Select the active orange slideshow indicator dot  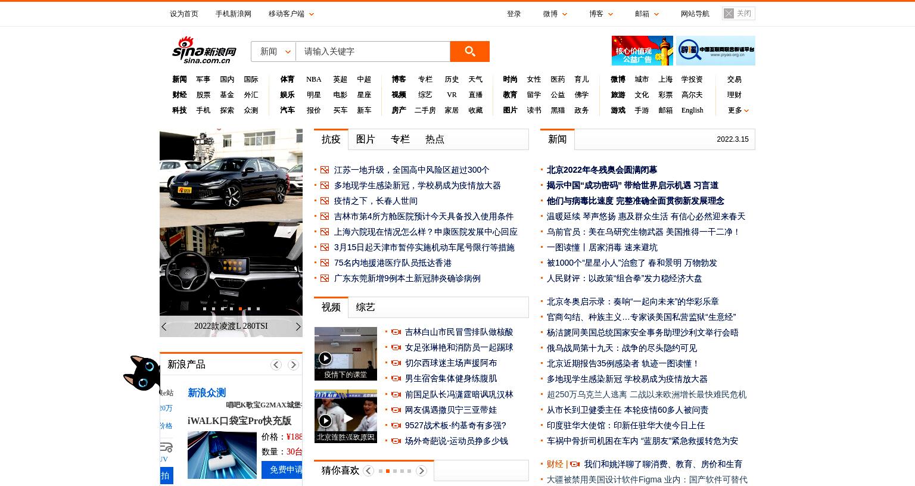240,309
